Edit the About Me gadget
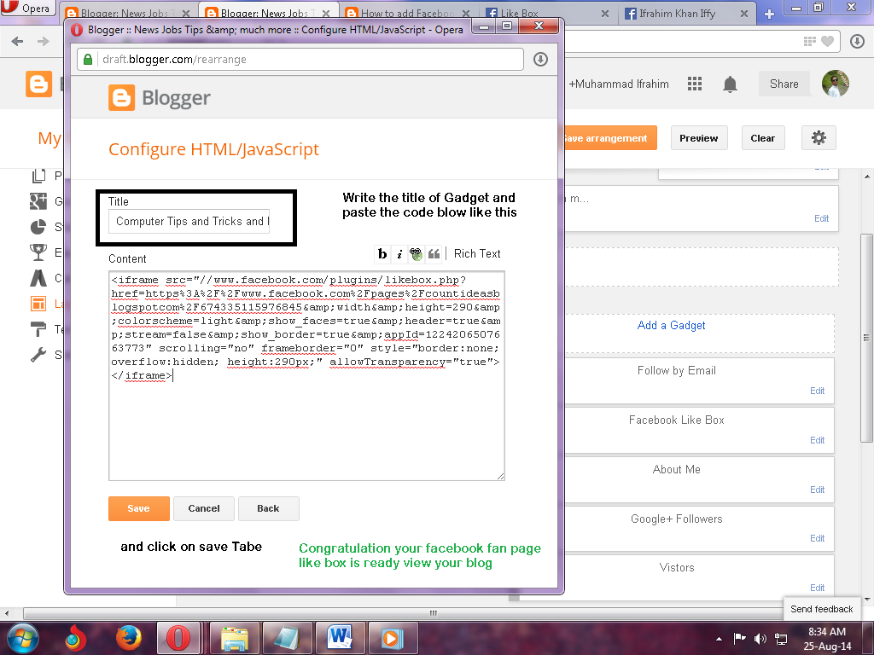This screenshot has height=655, width=874. pyautogui.click(x=817, y=490)
